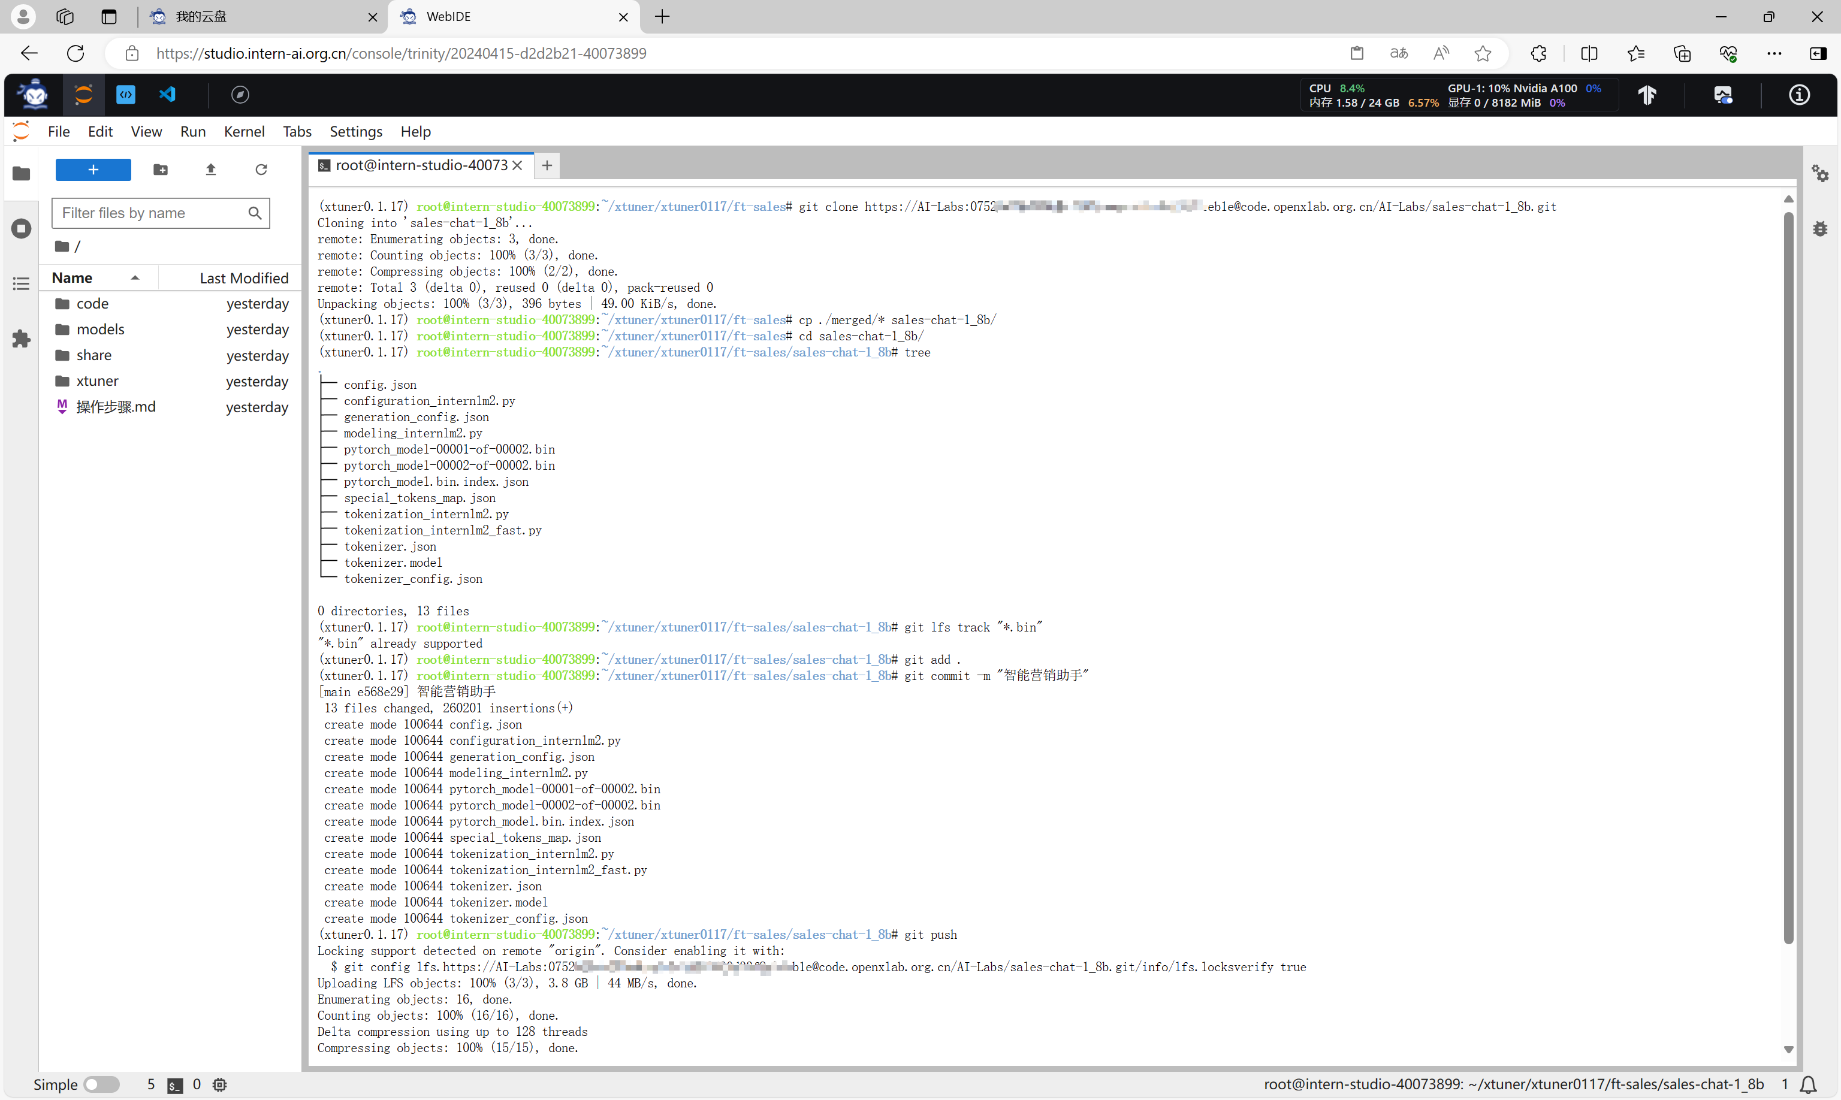Open the Edit menu
This screenshot has height=1100, width=1841.
[x=100, y=131]
